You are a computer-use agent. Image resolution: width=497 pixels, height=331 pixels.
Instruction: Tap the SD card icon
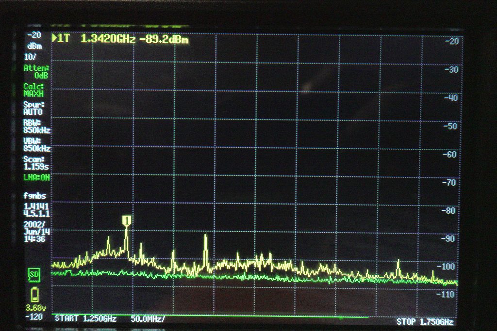click(x=33, y=275)
